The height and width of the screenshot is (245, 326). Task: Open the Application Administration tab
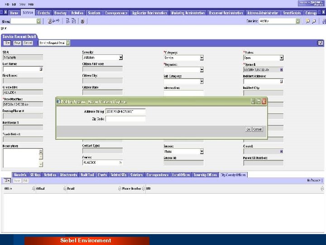[x=149, y=13]
